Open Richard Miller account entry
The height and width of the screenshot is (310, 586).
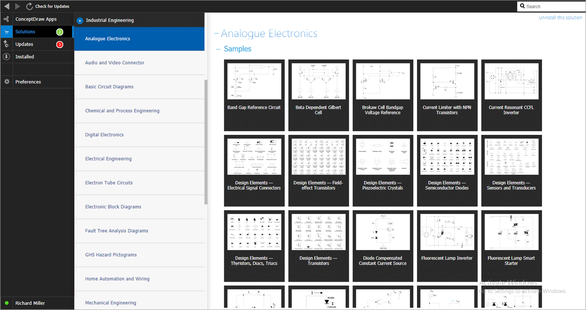[x=37, y=303]
